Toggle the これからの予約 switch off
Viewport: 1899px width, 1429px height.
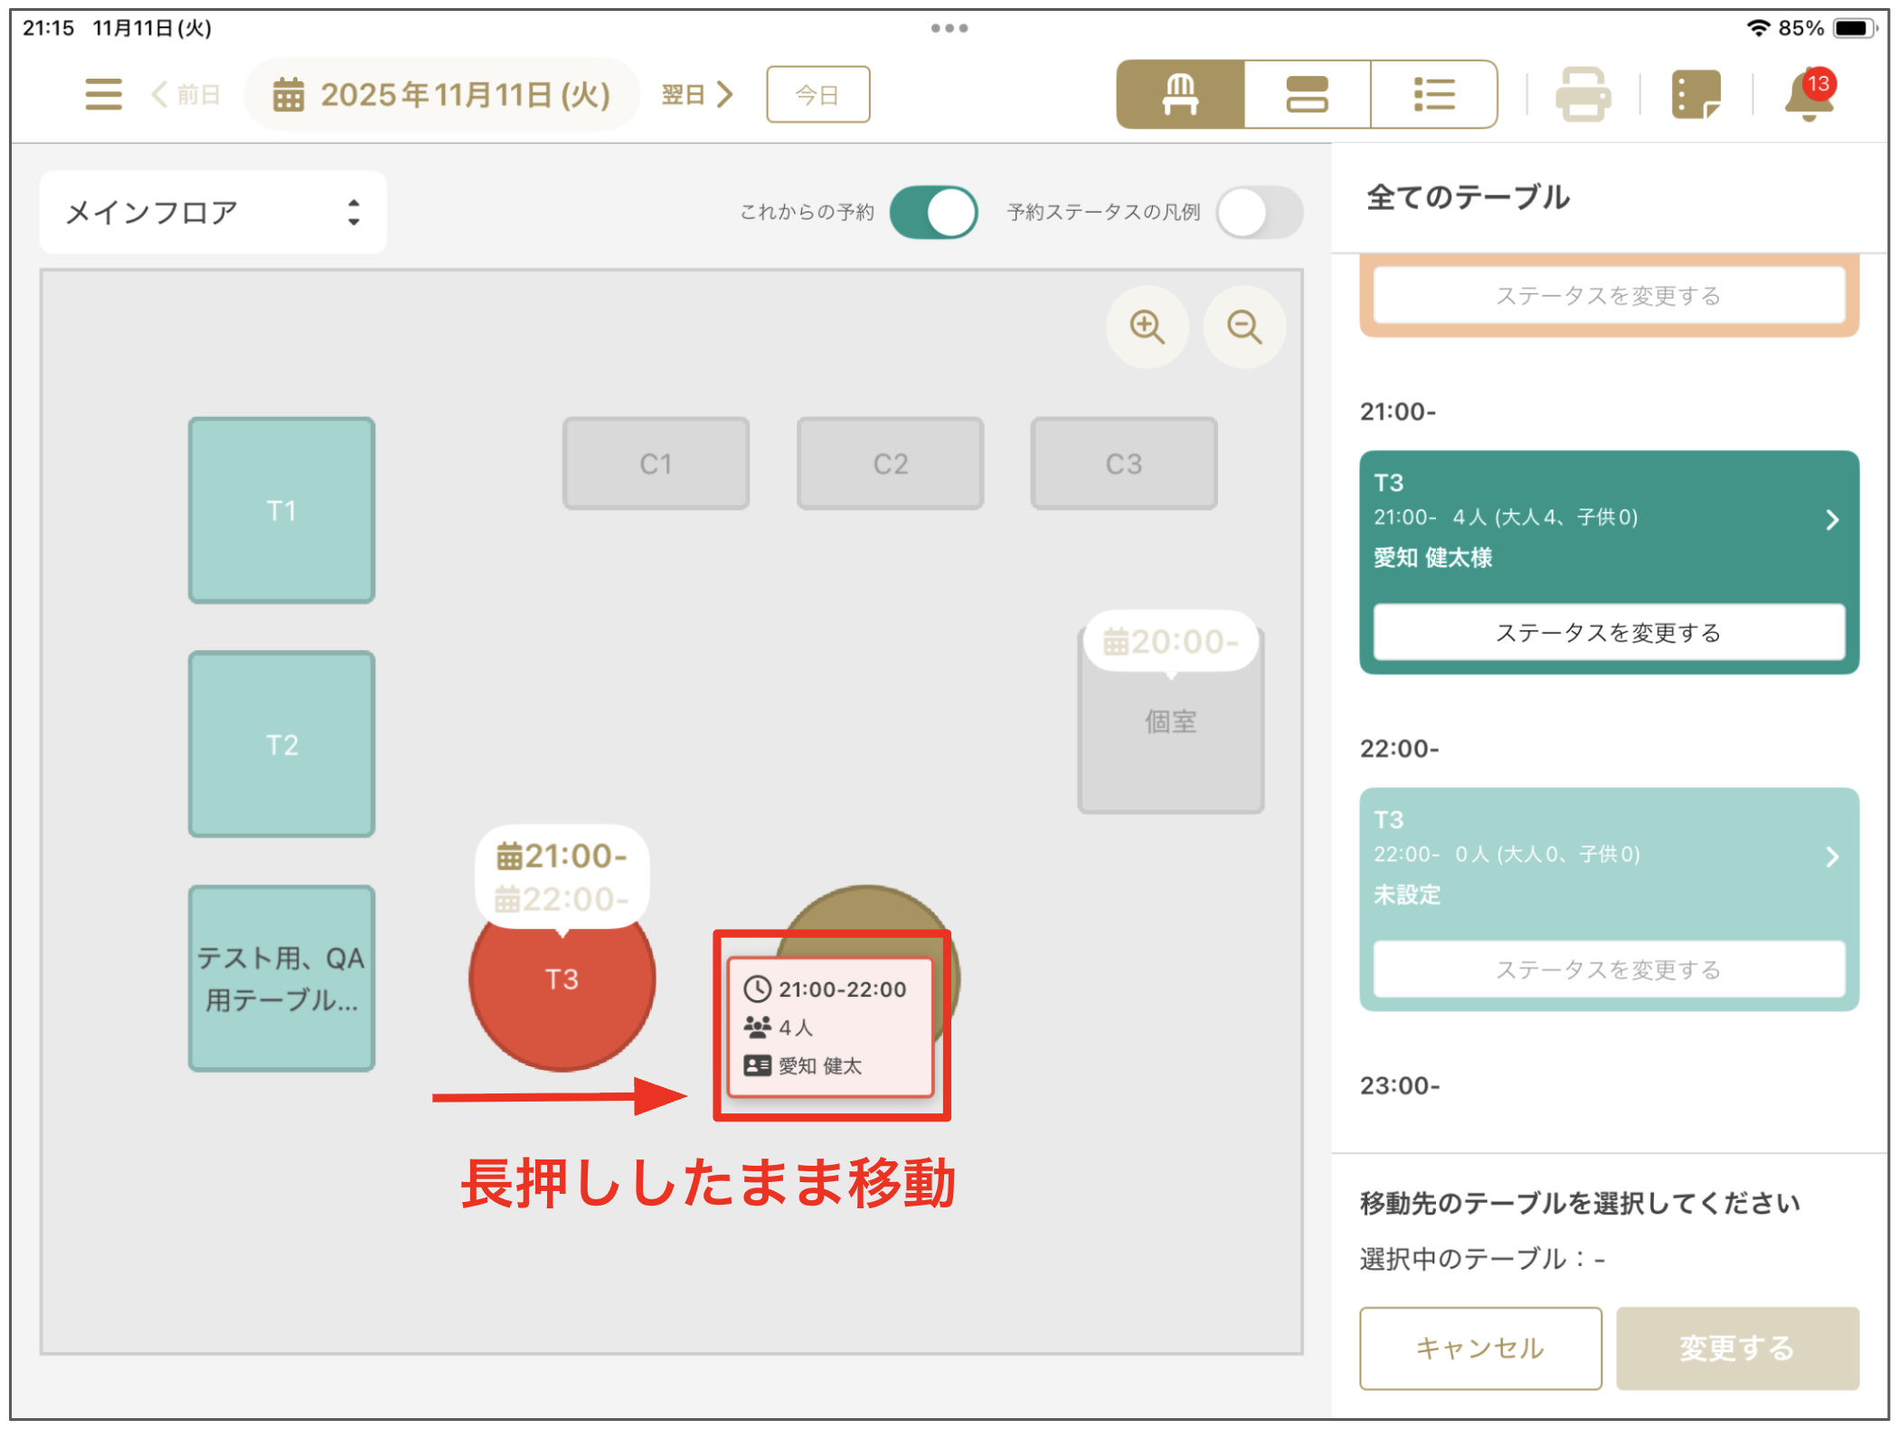tap(933, 213)
